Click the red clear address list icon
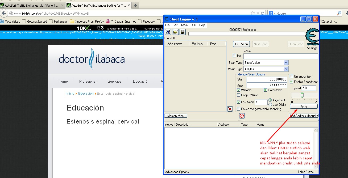The image size is (348, 178). 242,116
